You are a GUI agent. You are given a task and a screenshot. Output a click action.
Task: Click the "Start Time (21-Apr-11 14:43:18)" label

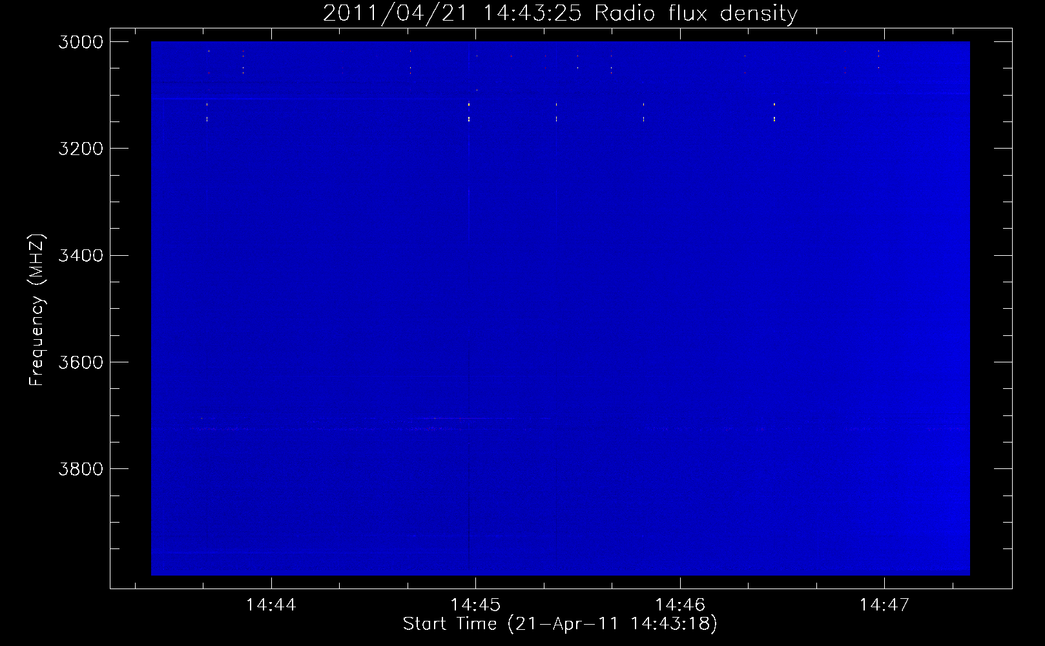561,624
